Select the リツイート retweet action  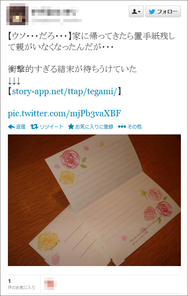coord(52,127)
